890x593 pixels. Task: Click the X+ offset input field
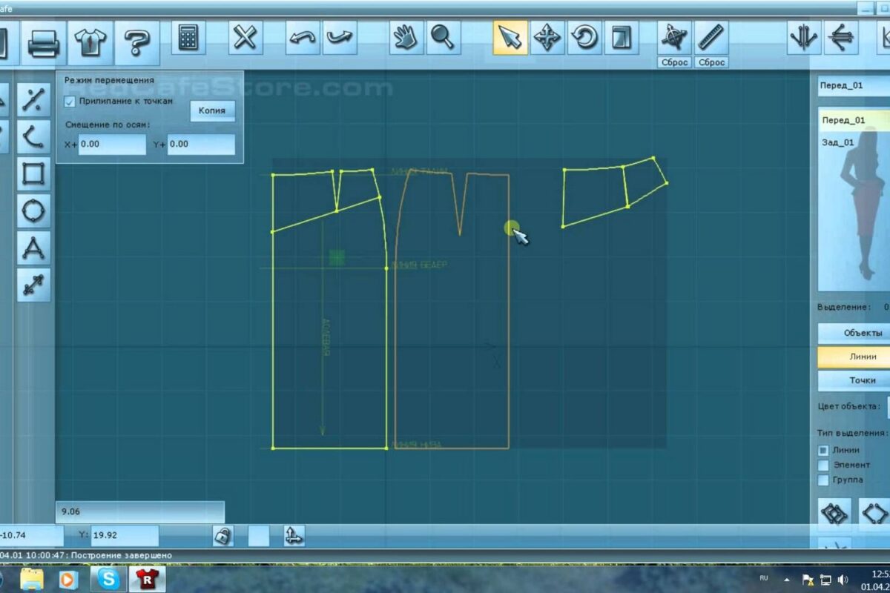(112, 145)
